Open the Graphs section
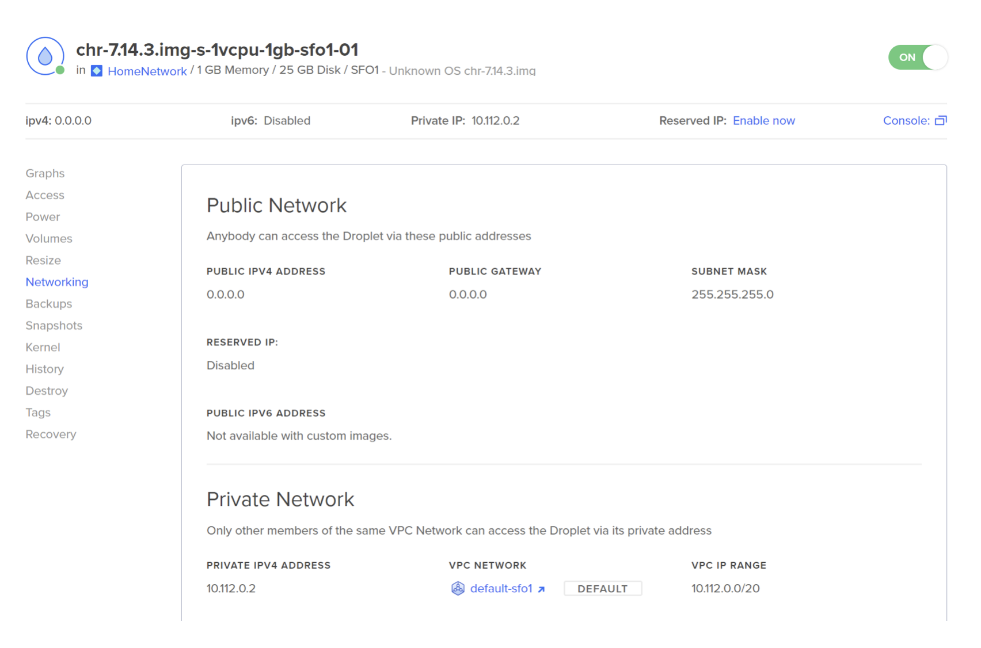Viewport: 981px width, 648px height. 44,173
